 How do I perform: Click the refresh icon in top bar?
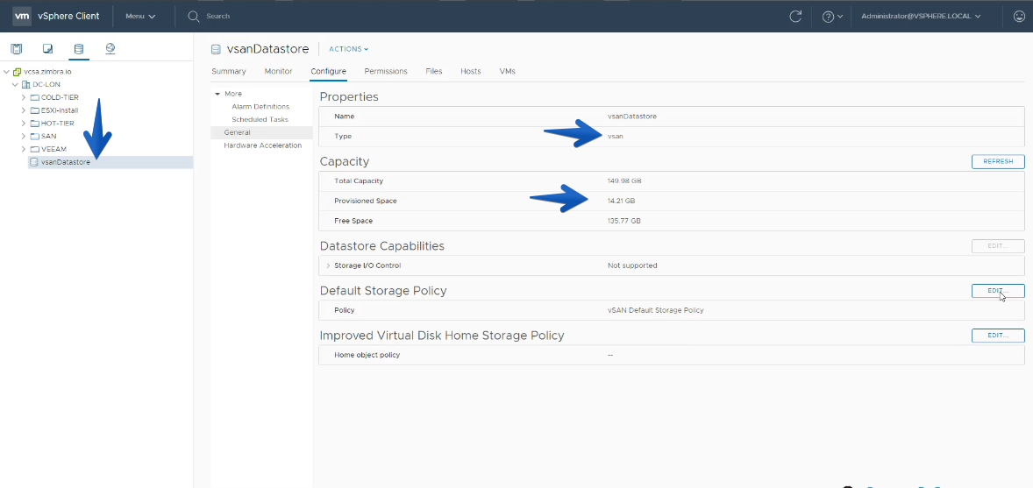[x=796, y=17]
